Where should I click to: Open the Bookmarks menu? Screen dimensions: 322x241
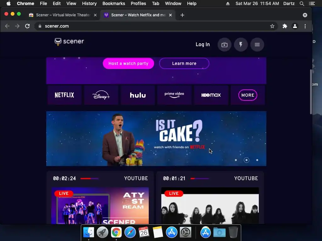click(x=114, y=3)
